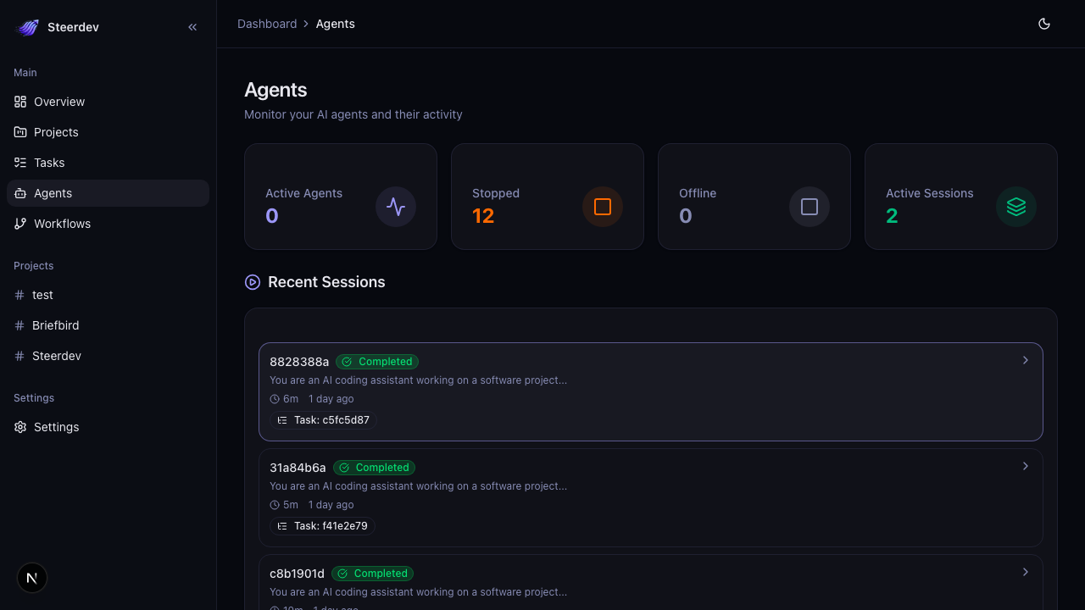Click the Overview grid icon
1085x610 pixels.
20,101
